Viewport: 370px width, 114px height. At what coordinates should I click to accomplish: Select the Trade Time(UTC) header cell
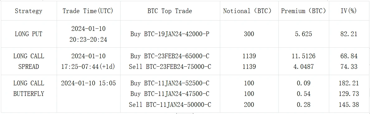pos(88,11)
